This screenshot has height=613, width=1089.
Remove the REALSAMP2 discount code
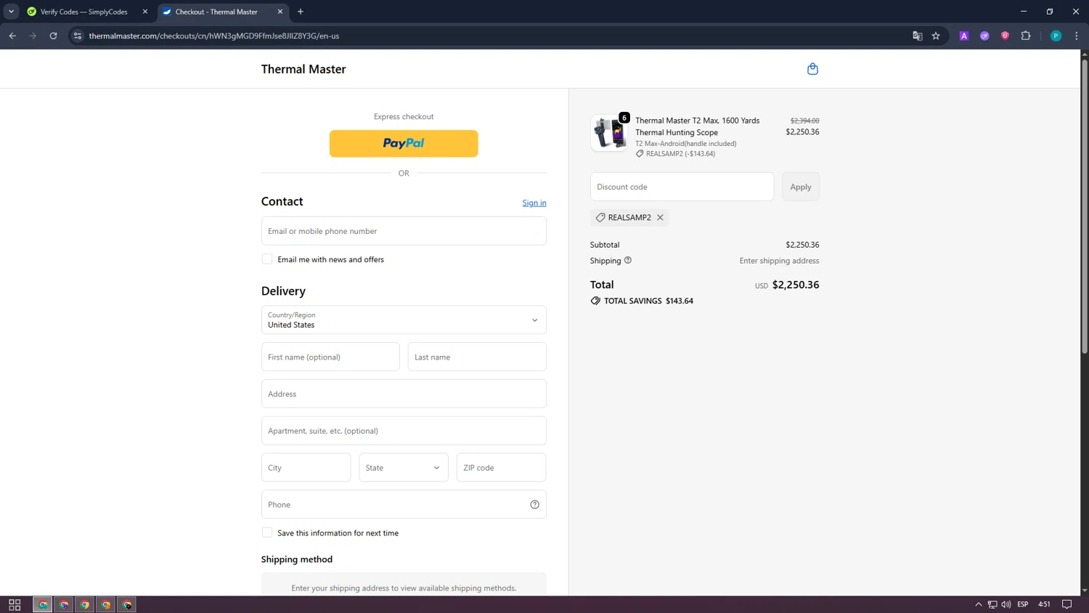pos(660,217)
